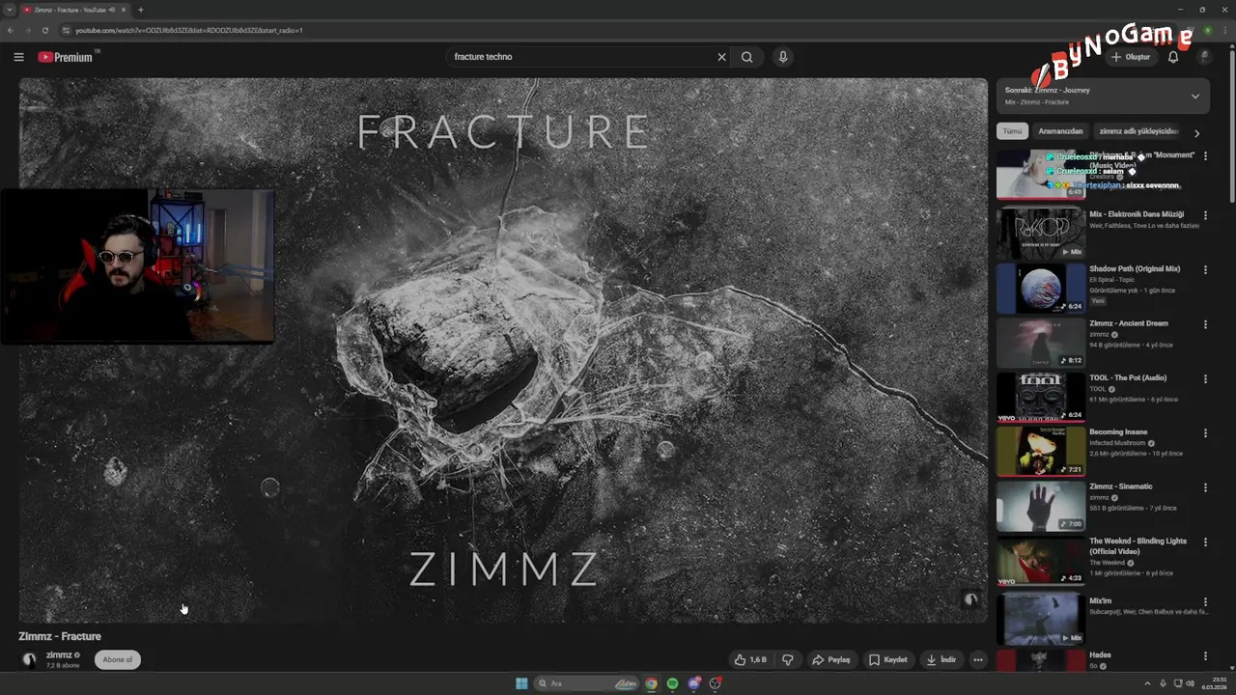Viewport: 1236px width, 695px height.
Task: Click the Fracture video player area
Action: (x=503, y=350)
